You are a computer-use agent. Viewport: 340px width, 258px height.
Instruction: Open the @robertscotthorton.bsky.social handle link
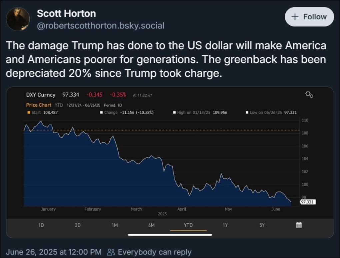pos(100,26)
